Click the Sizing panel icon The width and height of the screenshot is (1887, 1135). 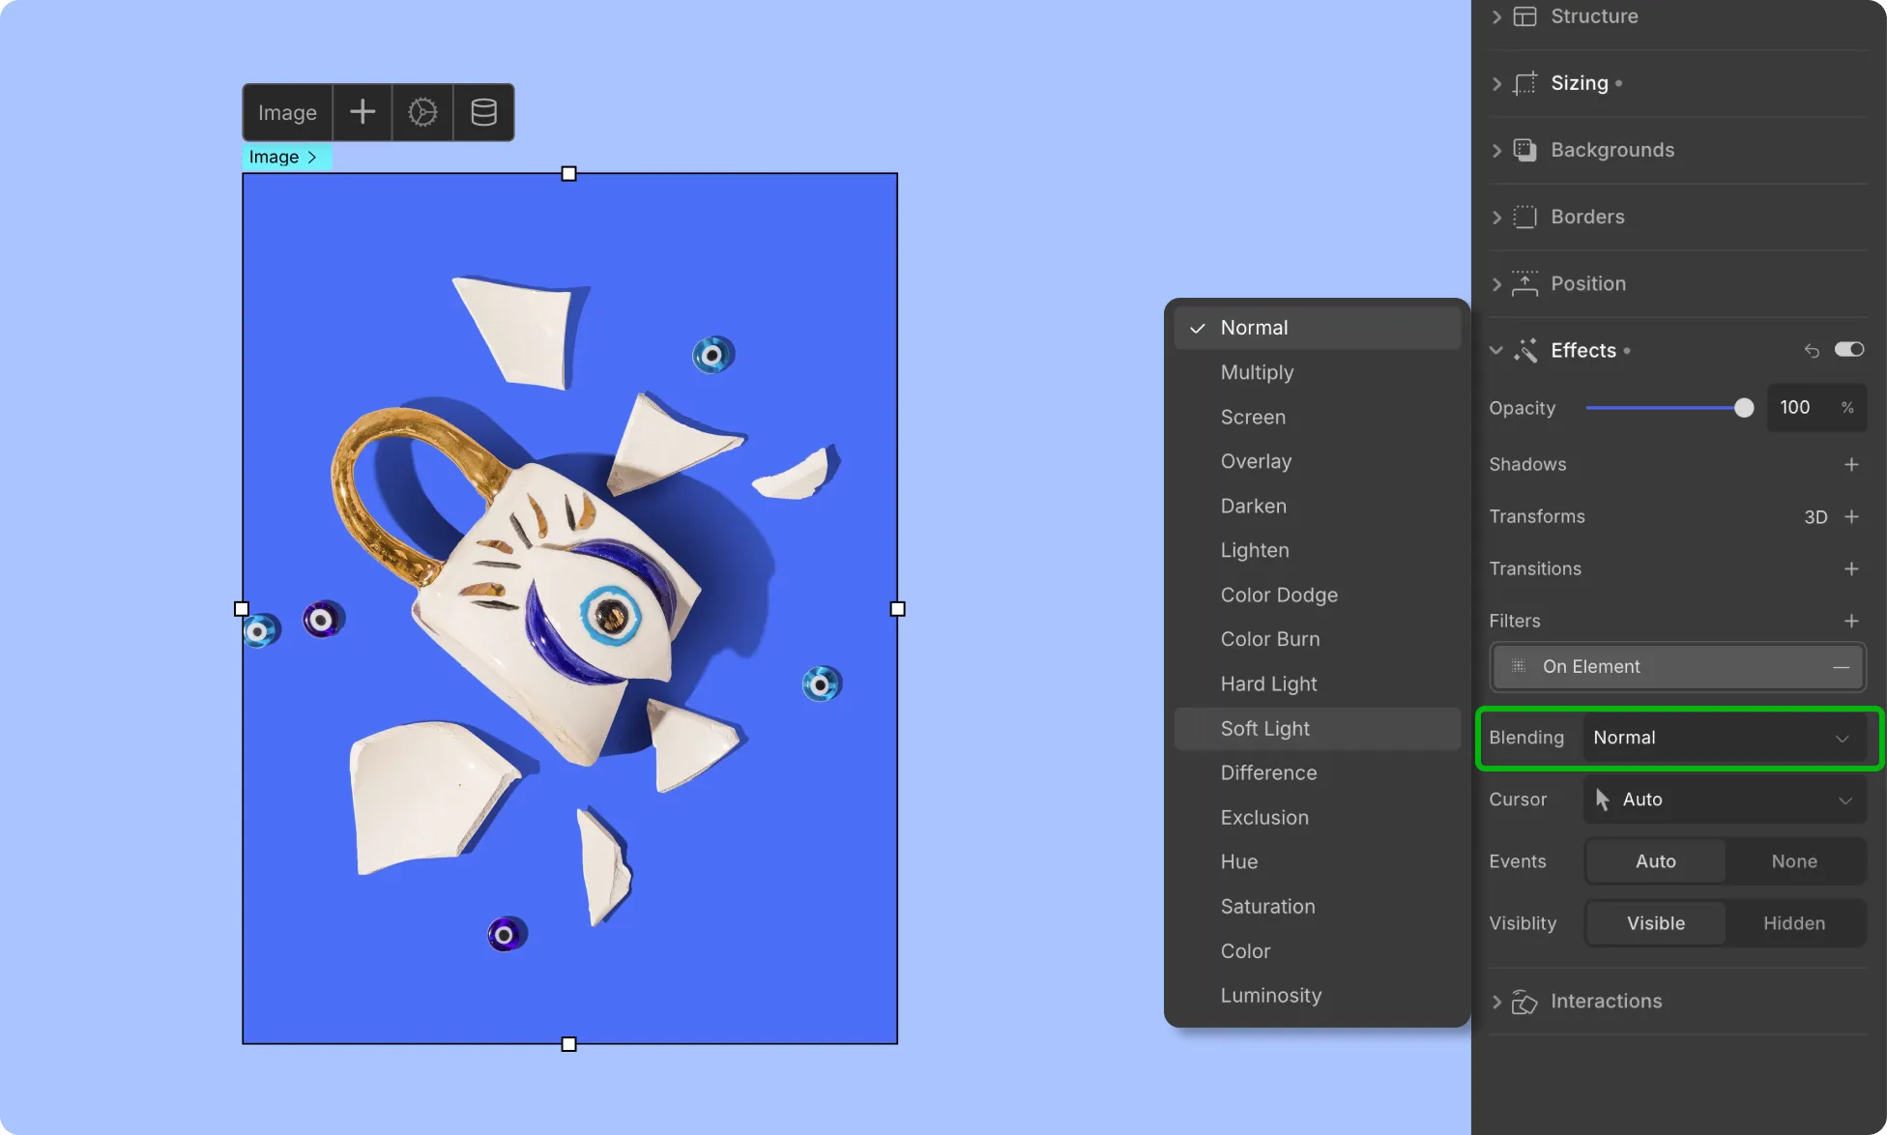pos(1524,83)
